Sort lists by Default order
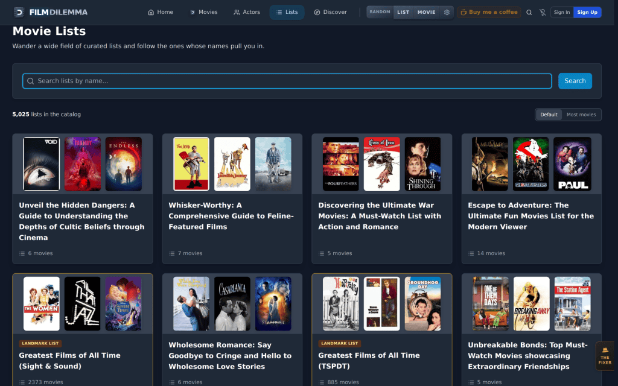The width and height of the screenshot is (618, 386). click(x=549, y=115)
